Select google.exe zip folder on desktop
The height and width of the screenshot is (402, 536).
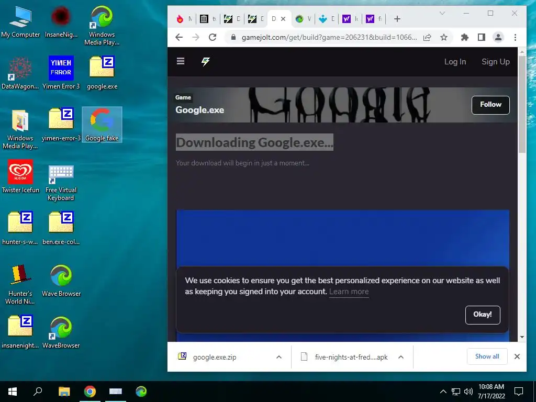pos(102,73)
